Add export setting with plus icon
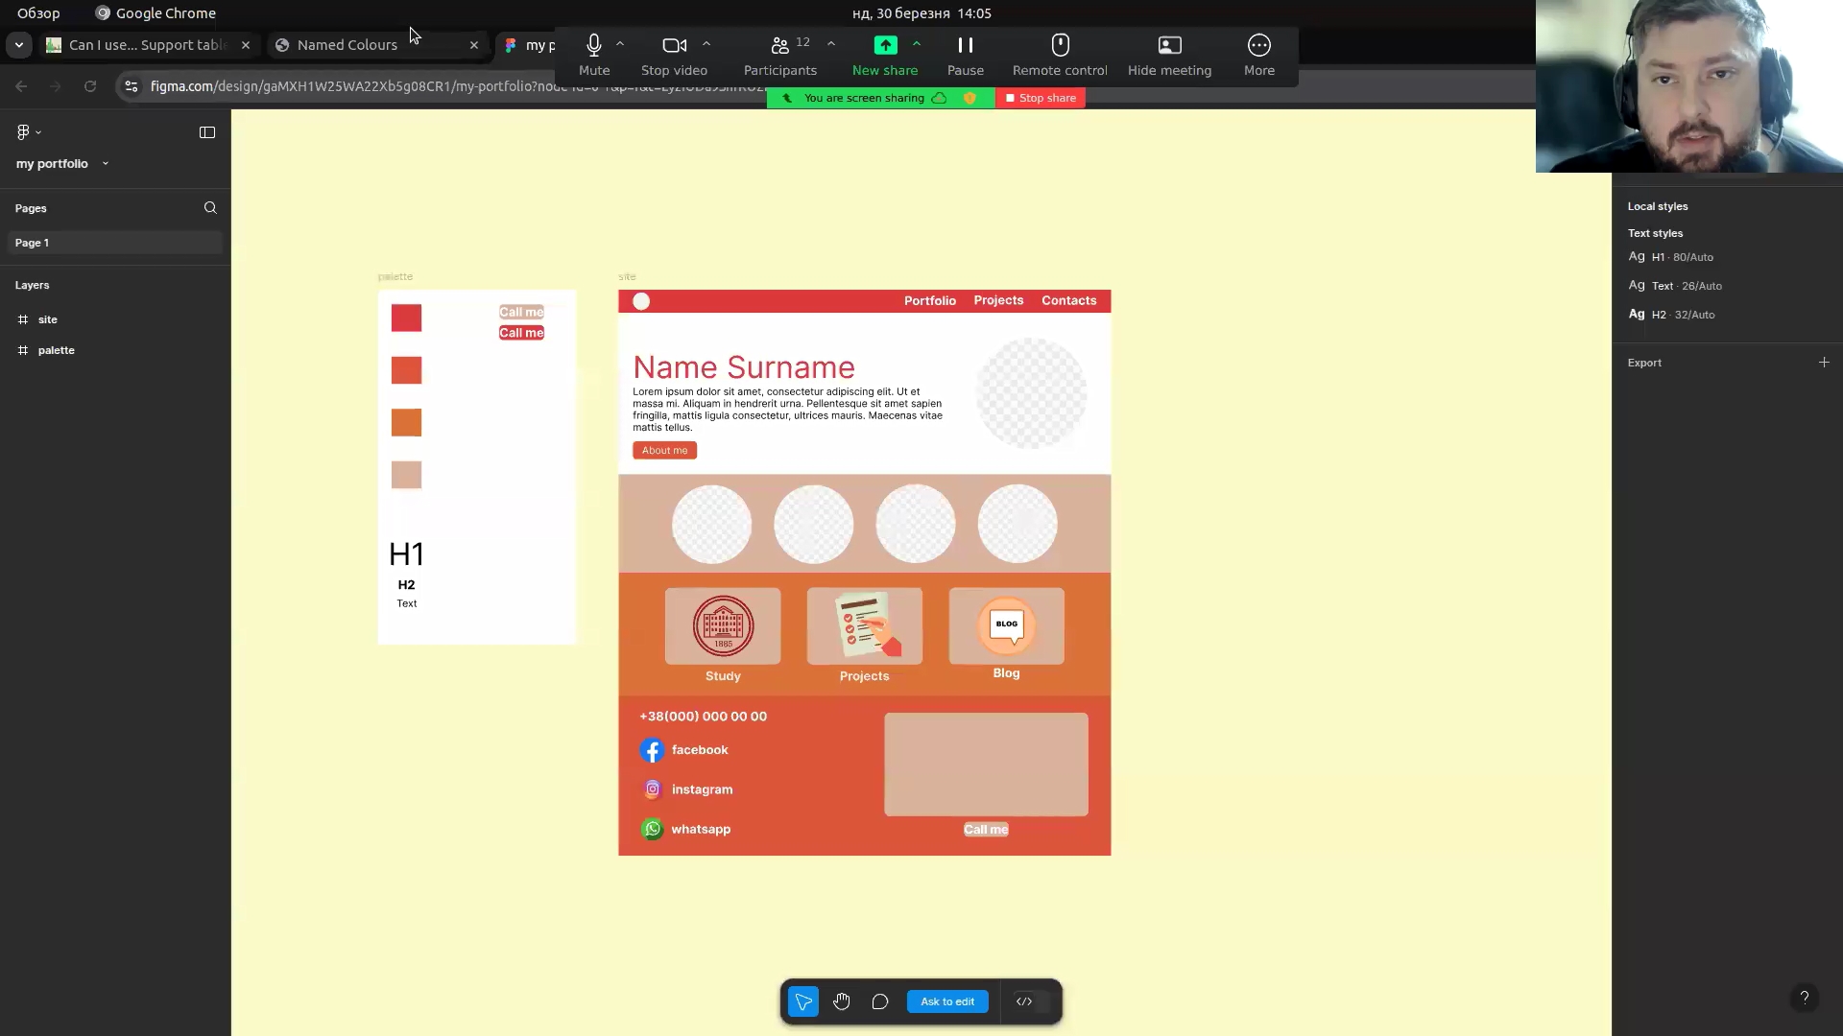This screenshot has width=1843, height=1036. (x=1824, y=363)
